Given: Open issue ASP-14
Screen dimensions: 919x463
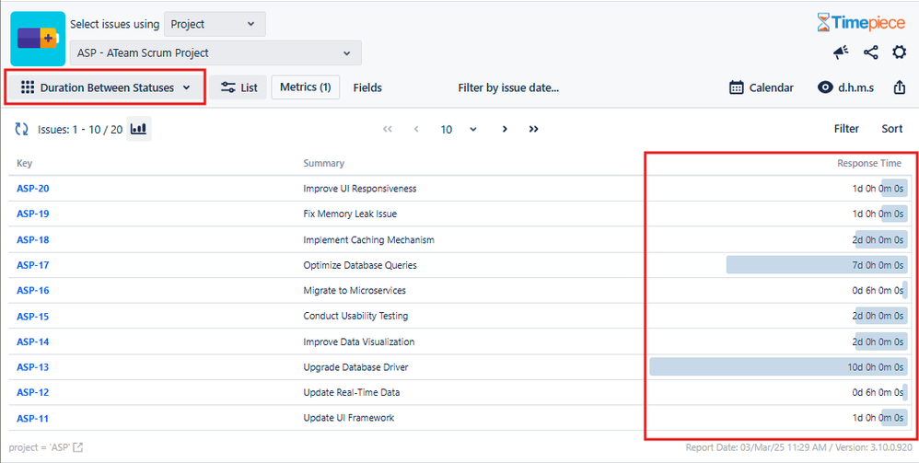Looking at the screenshot, I should pyautogui.click(x=33, y=341).
